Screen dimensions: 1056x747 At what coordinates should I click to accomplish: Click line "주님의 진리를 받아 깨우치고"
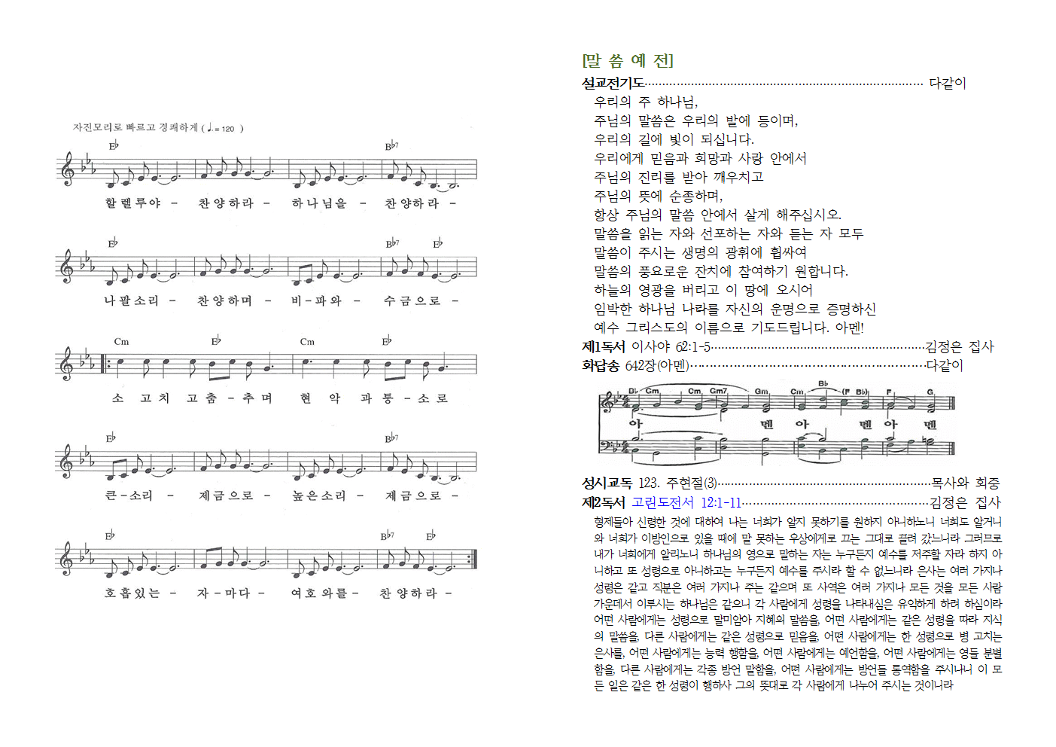click(x=678, y=177)
